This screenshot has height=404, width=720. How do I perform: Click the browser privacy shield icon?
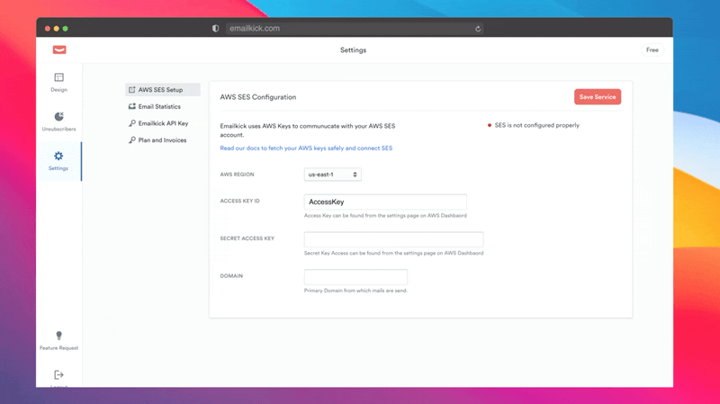click(215, 29)
